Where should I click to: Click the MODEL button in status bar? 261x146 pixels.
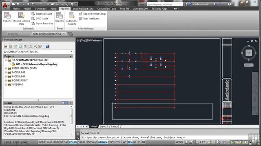(x=179, y=142)
